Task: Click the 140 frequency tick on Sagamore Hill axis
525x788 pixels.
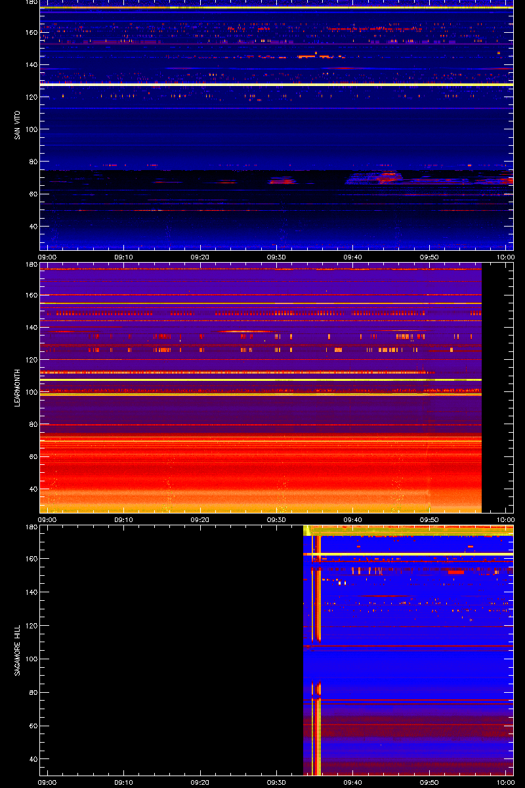Action: [x=30, y=592]
